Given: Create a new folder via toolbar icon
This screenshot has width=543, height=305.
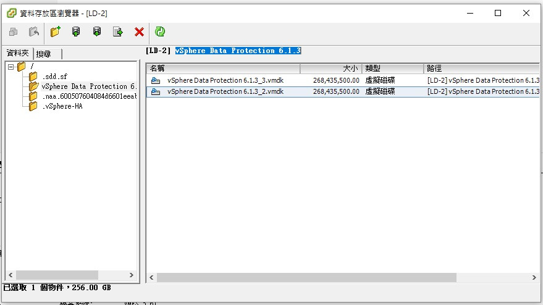Looking at the screenshot, I should (56, 31).
